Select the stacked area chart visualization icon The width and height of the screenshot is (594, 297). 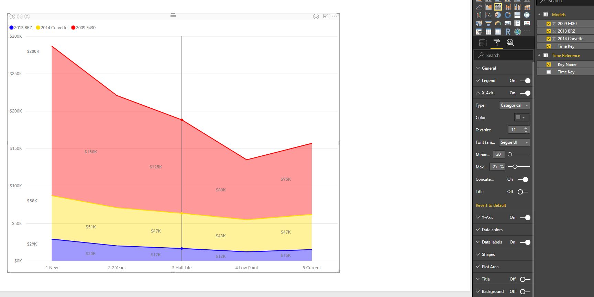pyautogui.click(x=498, y=7)
